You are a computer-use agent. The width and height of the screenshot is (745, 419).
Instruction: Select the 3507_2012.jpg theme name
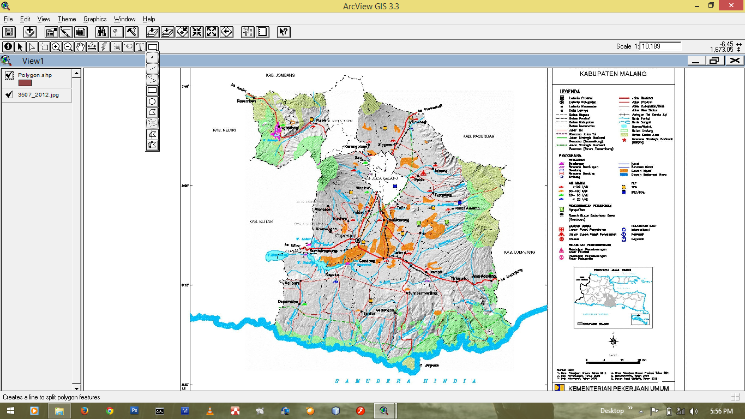coord(38,95)
